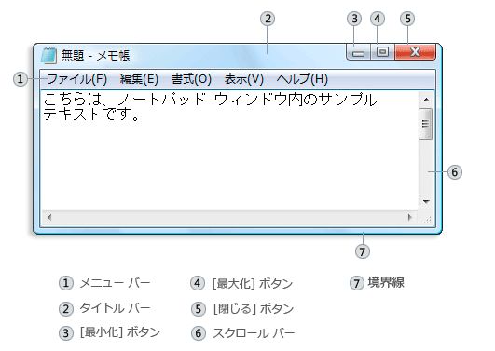Open the 編集(E) menu
The width and height of the screenshot is (495, 351).
[139, 79]
